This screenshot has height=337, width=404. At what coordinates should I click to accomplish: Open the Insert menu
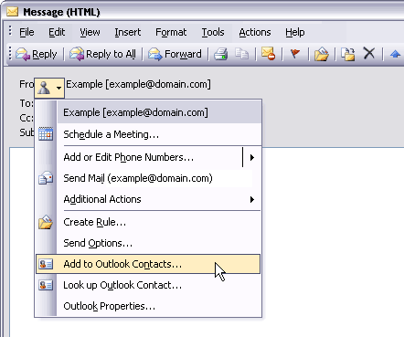(x=128, y=32)
